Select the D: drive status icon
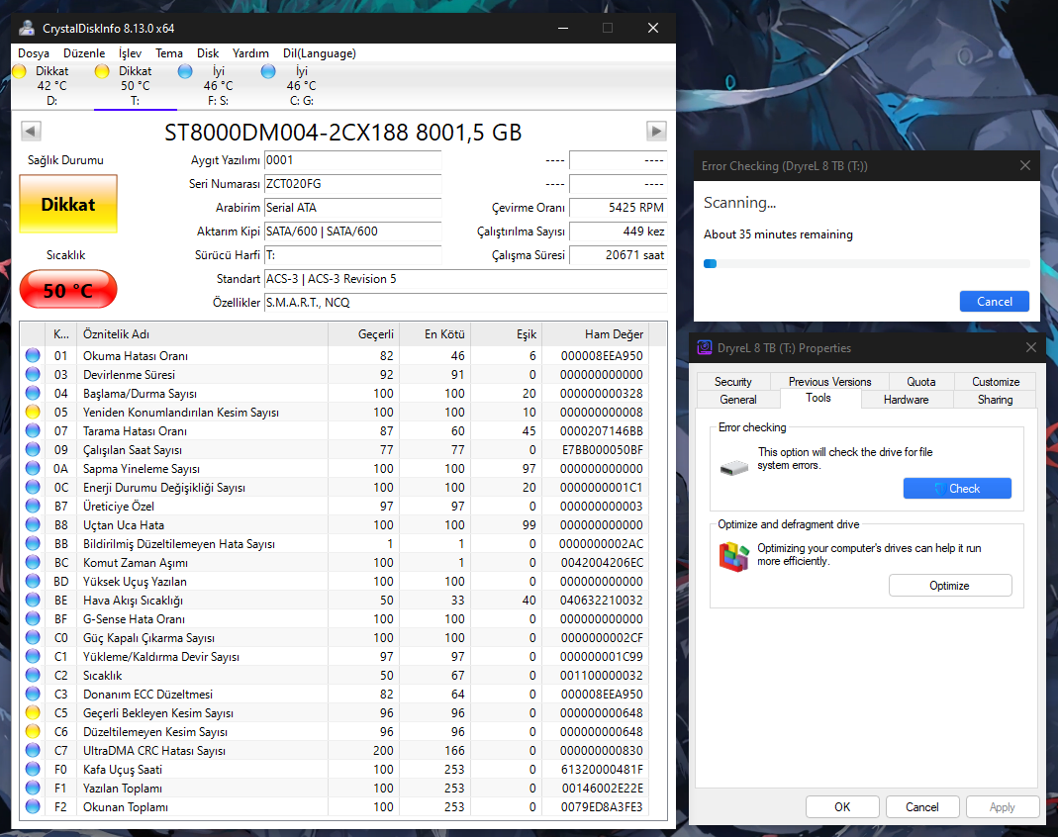 click(x=19, y=71)
